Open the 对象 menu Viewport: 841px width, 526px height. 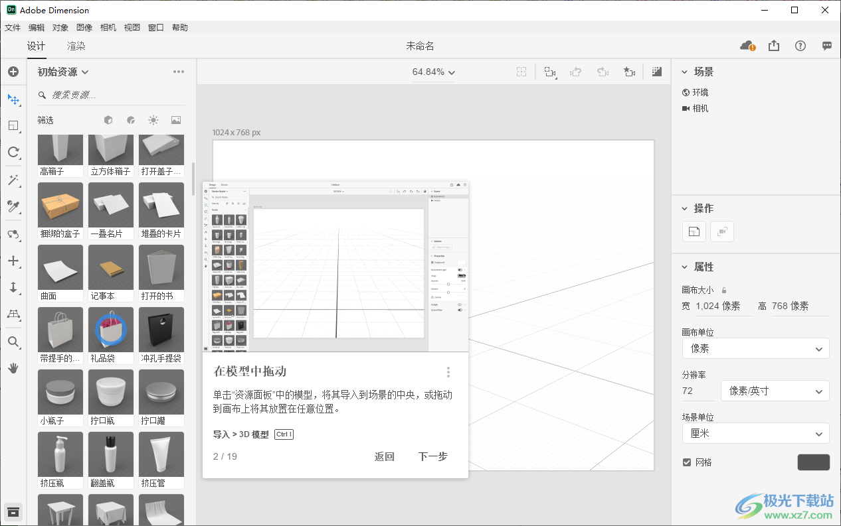(x=60, y=28)
